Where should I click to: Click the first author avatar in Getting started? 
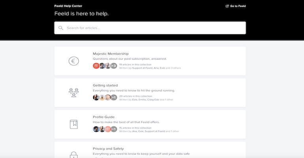click(96, 98)
